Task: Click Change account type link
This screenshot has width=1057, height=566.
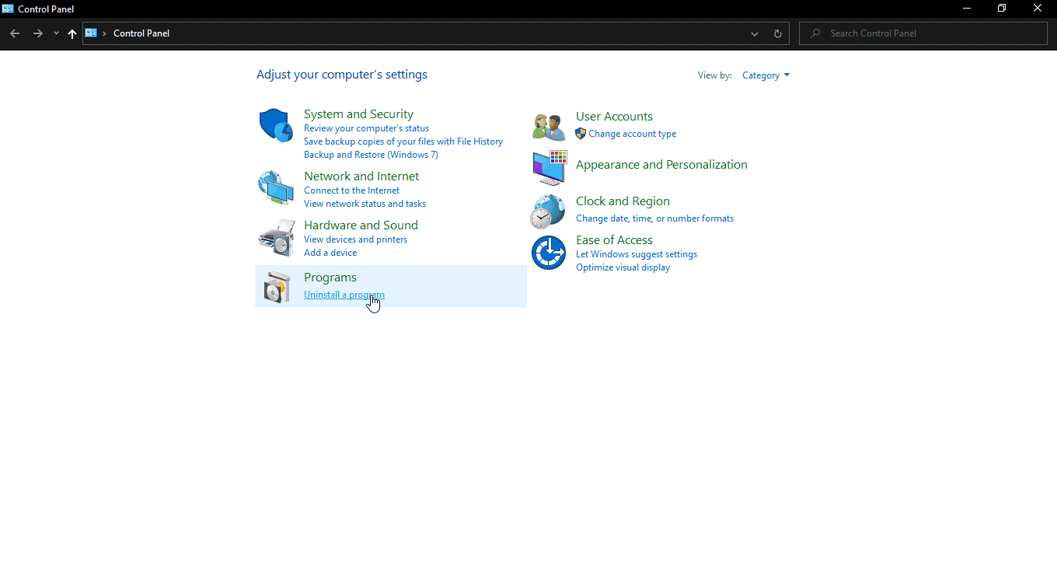Action: point(632,134)
